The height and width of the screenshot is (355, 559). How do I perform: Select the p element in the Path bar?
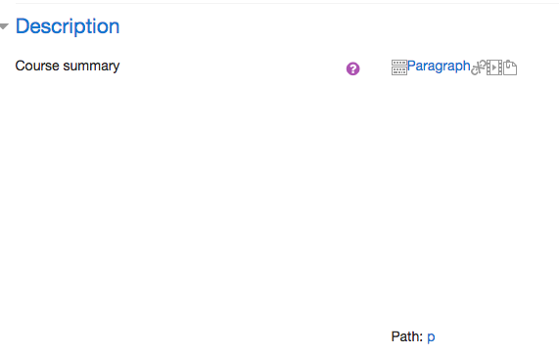[431, 336]
